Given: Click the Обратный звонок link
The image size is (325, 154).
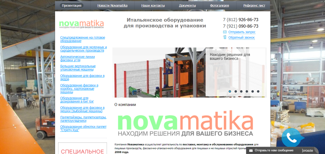Looking at the screenshot, I should pos(242,38).
